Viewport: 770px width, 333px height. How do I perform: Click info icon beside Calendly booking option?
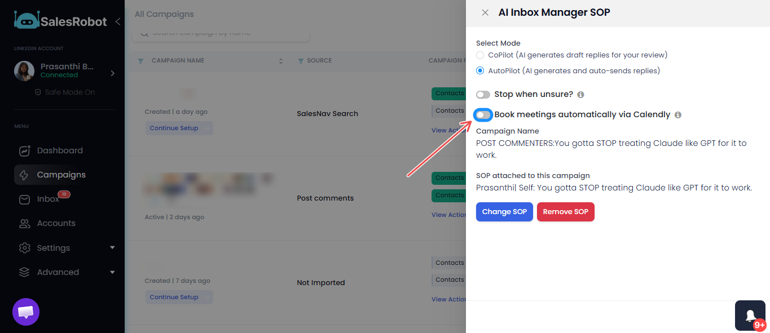[678, 115]
